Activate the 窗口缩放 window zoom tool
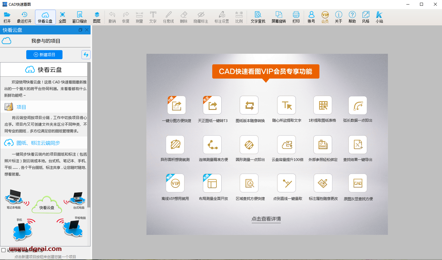Screen dimensions: 442x260 [x=79, y=17]
